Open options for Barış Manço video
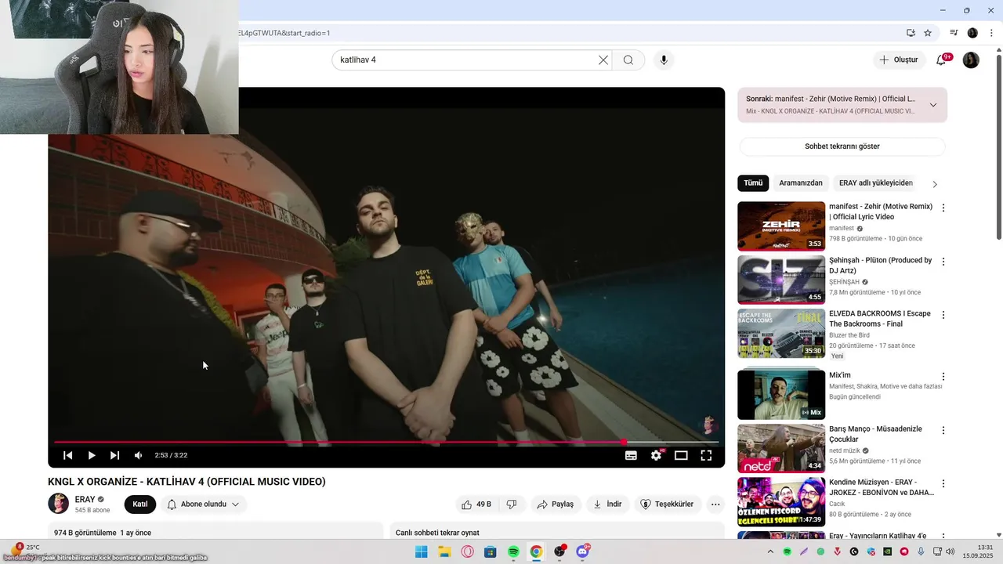Image resolution: width=1003 pixels, height=564 pixels. click(x=943, y=430)
